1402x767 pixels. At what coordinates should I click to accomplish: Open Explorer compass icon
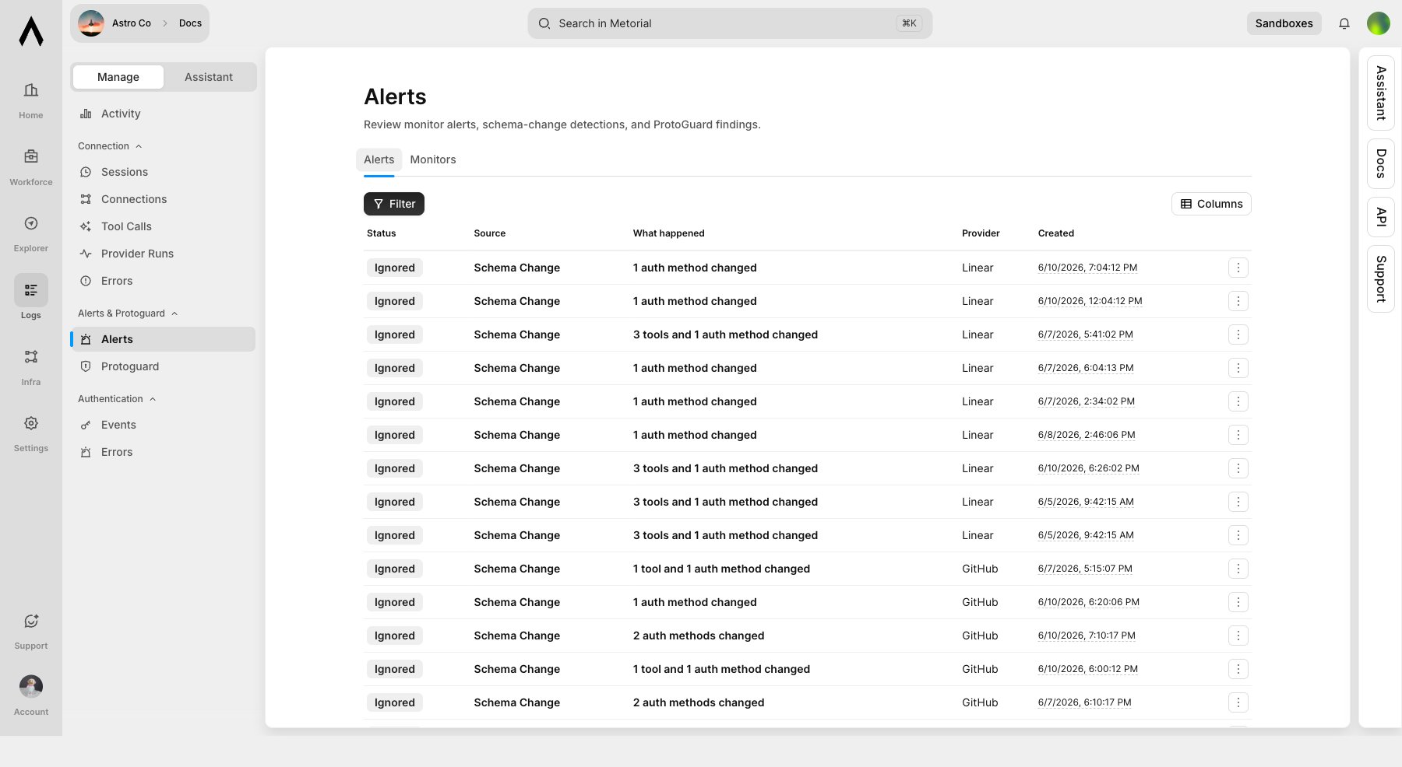point(31,223)
